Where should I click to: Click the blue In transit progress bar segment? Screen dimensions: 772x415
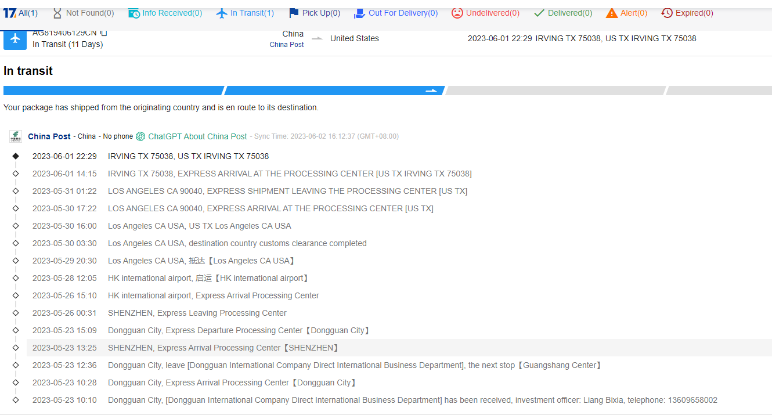coord(334,91)
